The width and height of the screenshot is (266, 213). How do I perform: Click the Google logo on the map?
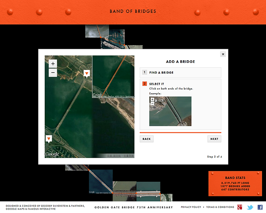coord(52,154)
